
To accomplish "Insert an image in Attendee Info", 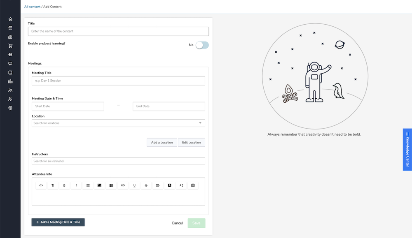I will 99,185.
